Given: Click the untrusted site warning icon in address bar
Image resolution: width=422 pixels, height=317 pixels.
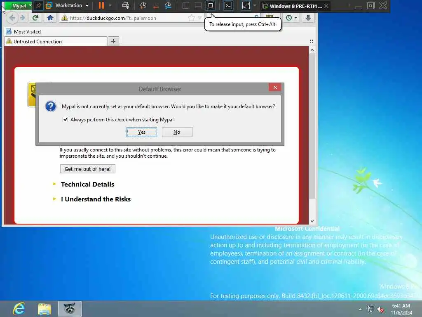Looking at the screenshot, I should [64, 18].
